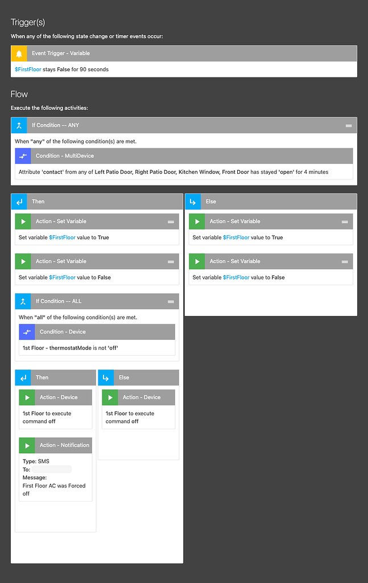The height and width of the screenshot is (583, 368).
Task: Click the bell icon on Event Trigger - Variable
Action: (x=19, y=53)
